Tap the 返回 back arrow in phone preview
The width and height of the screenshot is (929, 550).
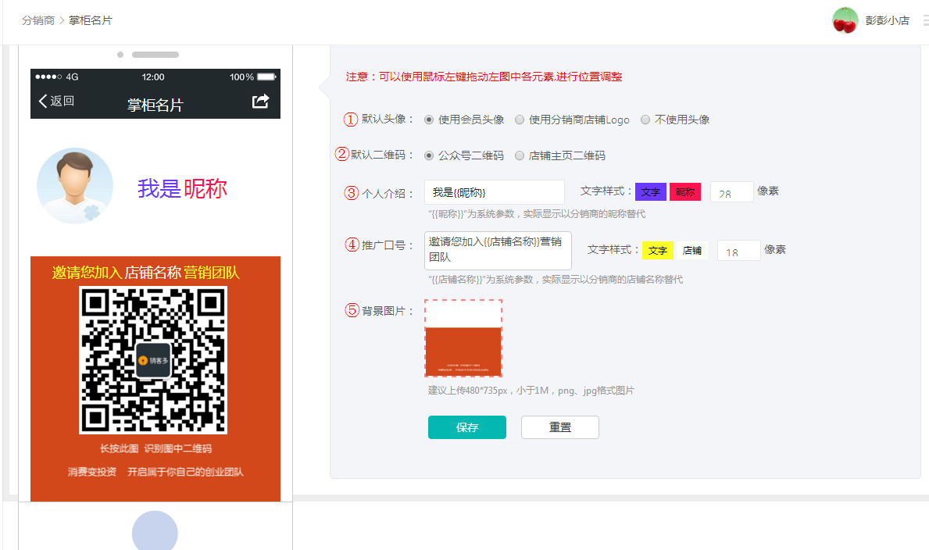(56, 102)
